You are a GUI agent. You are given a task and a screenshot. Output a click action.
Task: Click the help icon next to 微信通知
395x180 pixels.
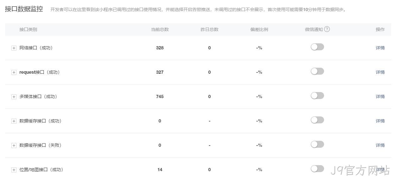pyautogui.click(x=327, y=29)
